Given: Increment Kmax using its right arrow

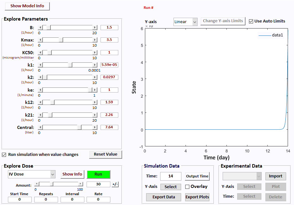Looking at the screenshot, I should pyautogui.click(x=95, y=40).
